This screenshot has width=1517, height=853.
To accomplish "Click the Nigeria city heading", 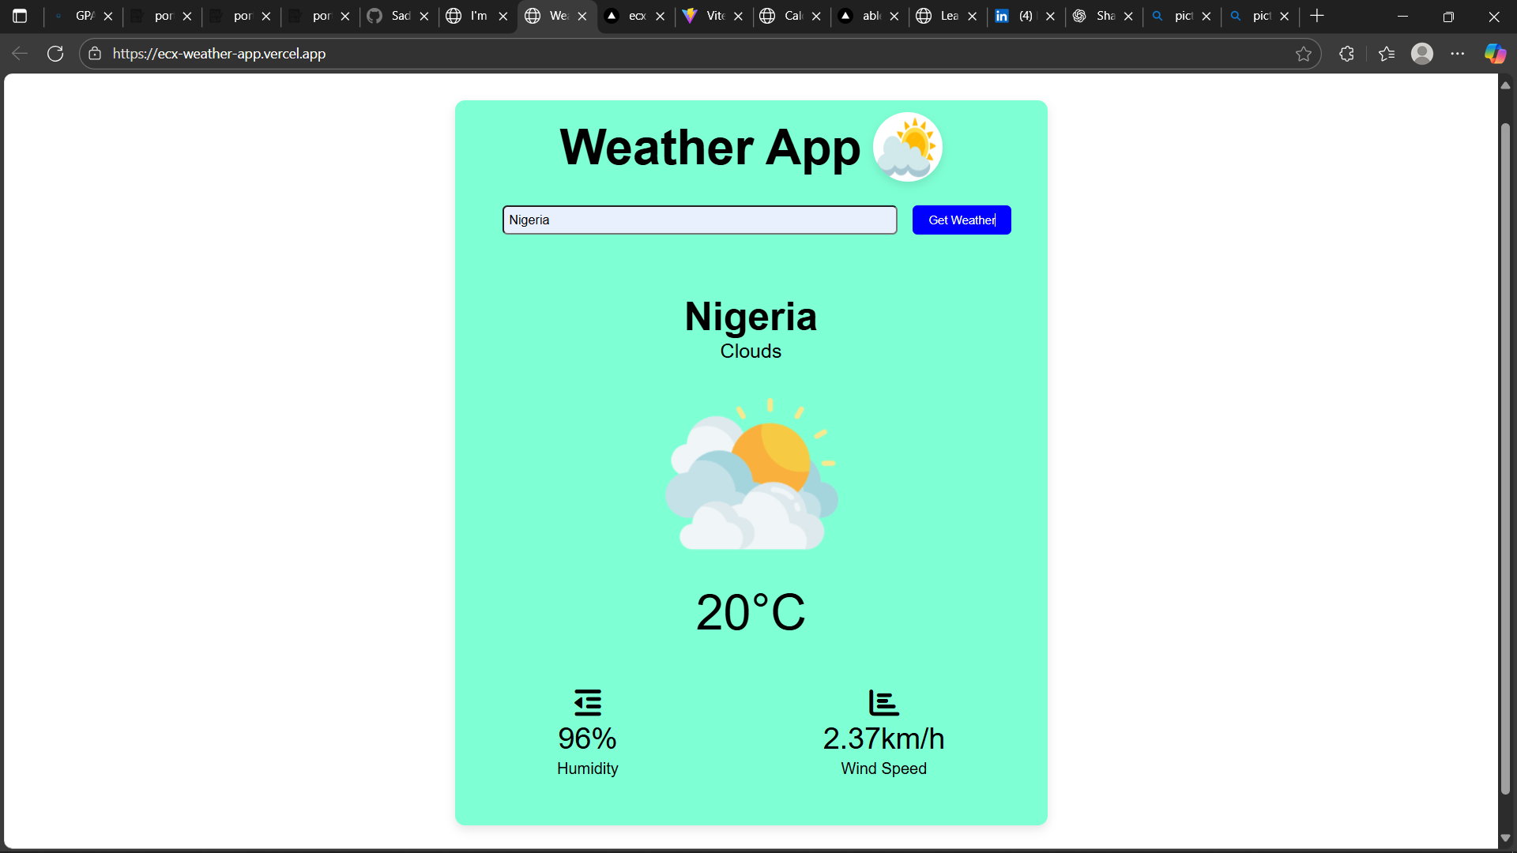I will [751, 317].
